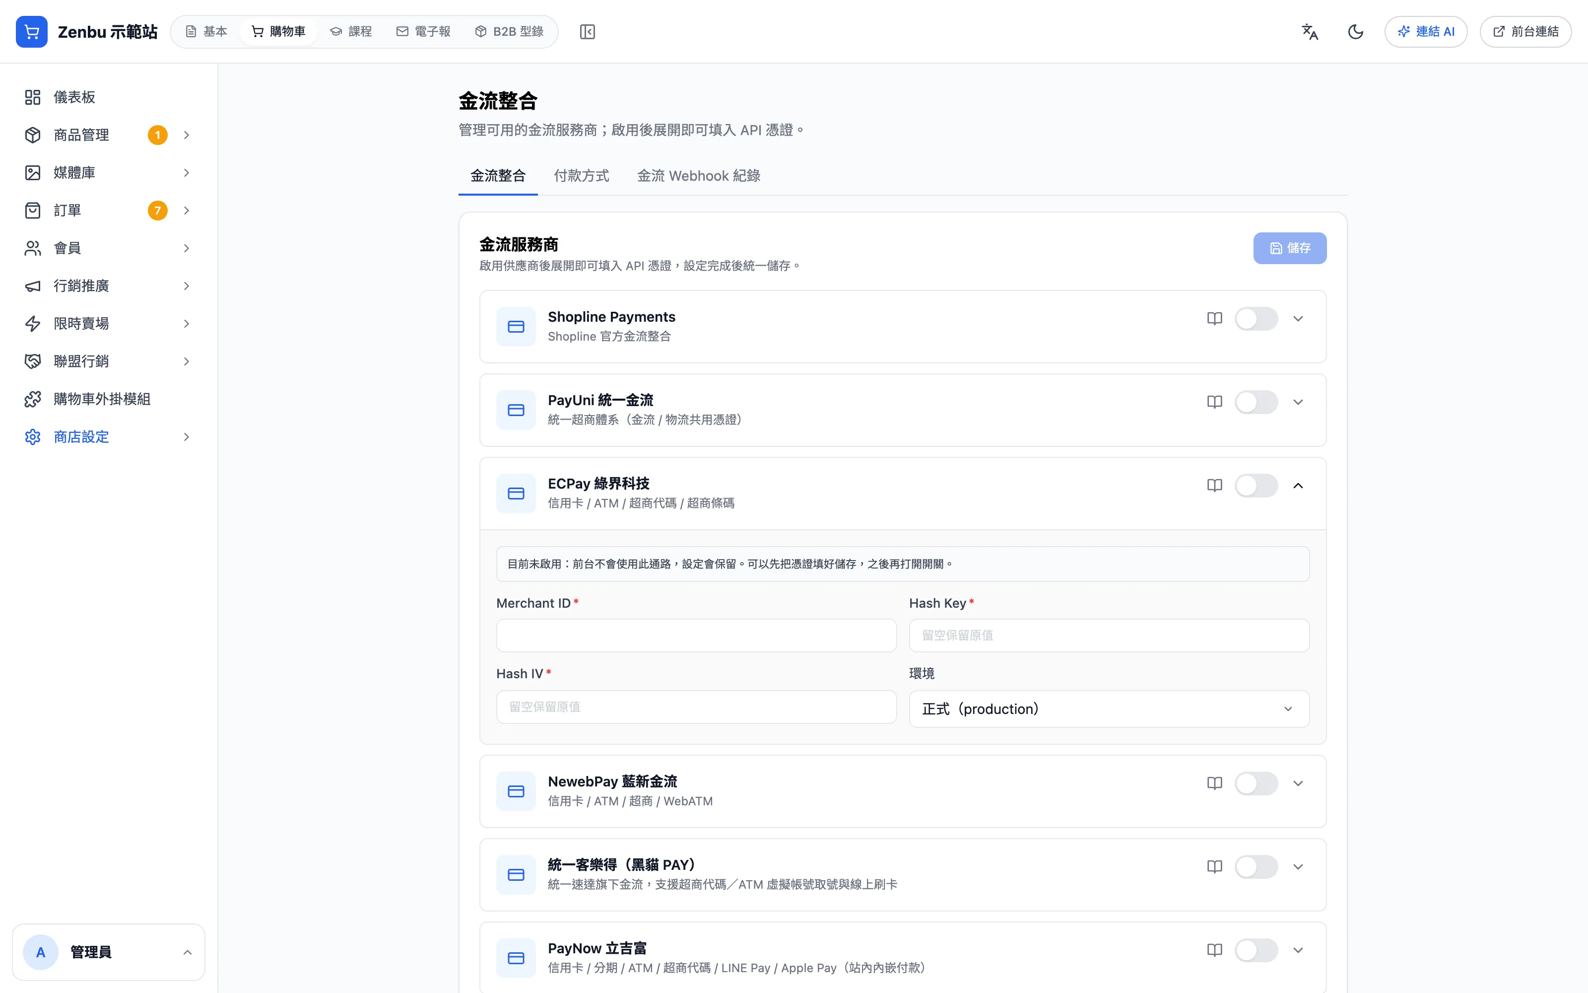Open the 環境 production dropdown
The height and width of the screenshot is (993, 1588).
(x=1109, y=709)
